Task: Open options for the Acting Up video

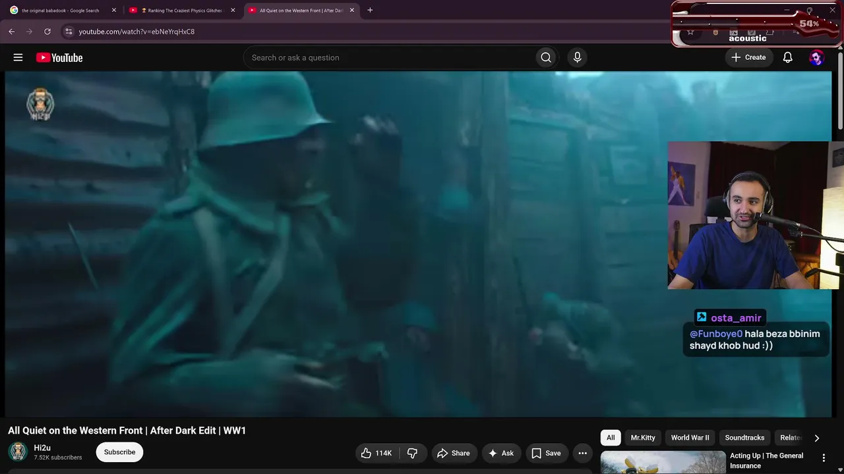Action: pos(824,458)
